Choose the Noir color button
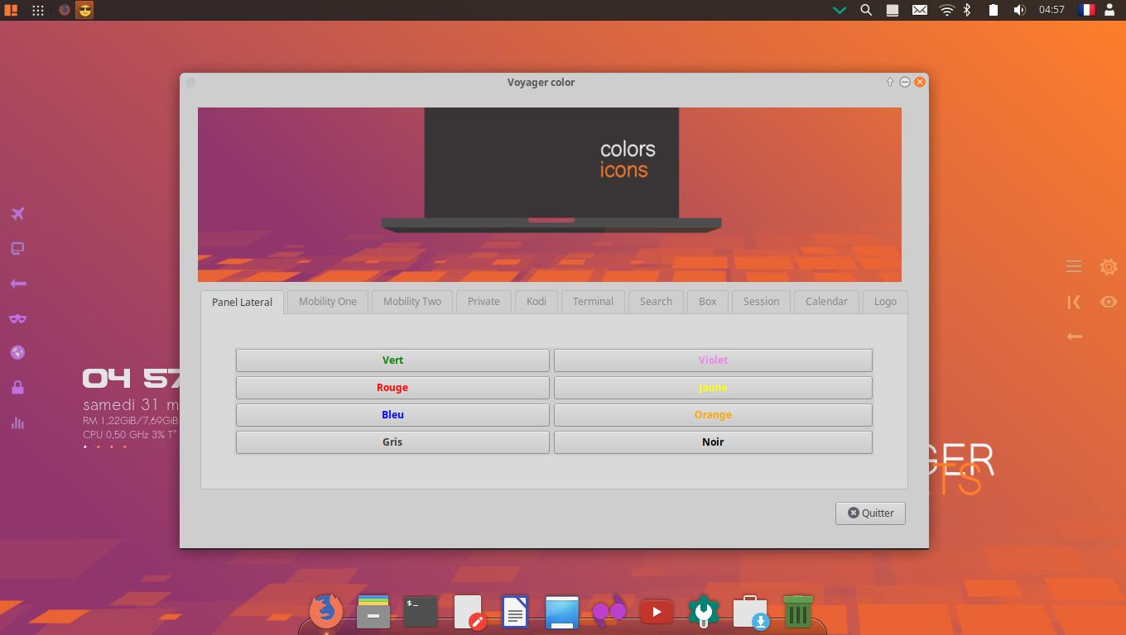 tap(713, 442)
